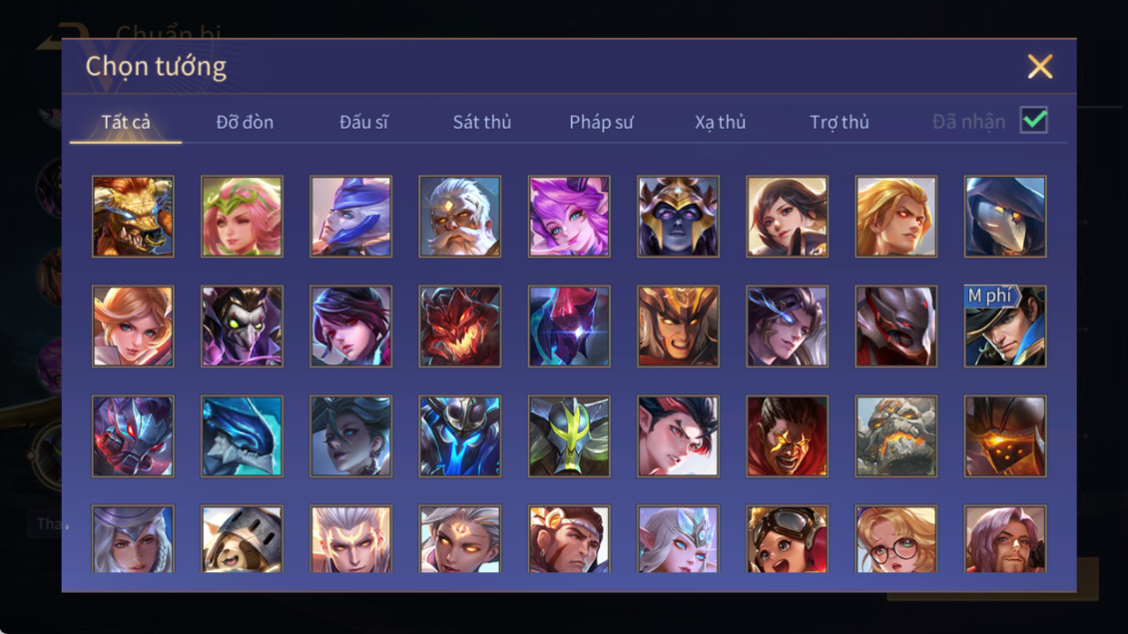This screenshot has height=634, width=1128.
Task: Open the 'Pháp sư' hero tab
Action: pos(601,123)
